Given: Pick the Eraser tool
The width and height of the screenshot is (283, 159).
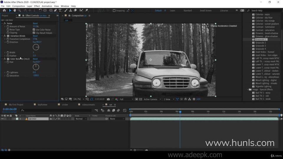Looking at the screenshot, I should click(x=75, y=10).
